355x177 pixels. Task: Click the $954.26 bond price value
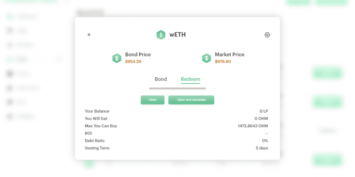[133, 62]
